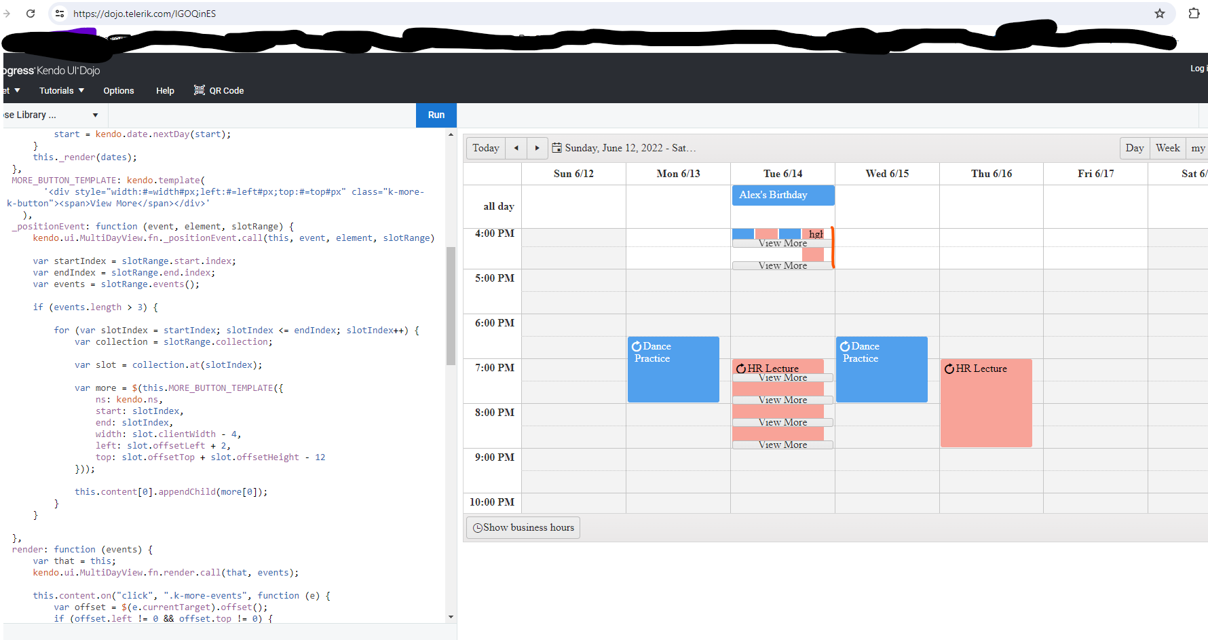Toggle Show business hours
1208x640 pixels.
(523, 527)
